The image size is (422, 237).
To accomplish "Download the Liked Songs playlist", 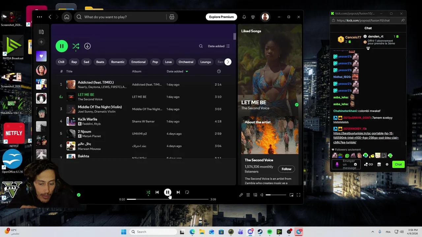I will tap(87, 46).
